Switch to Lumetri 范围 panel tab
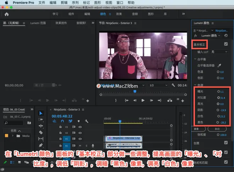This screenshot has height=172, width=234. tap(38, 23)
